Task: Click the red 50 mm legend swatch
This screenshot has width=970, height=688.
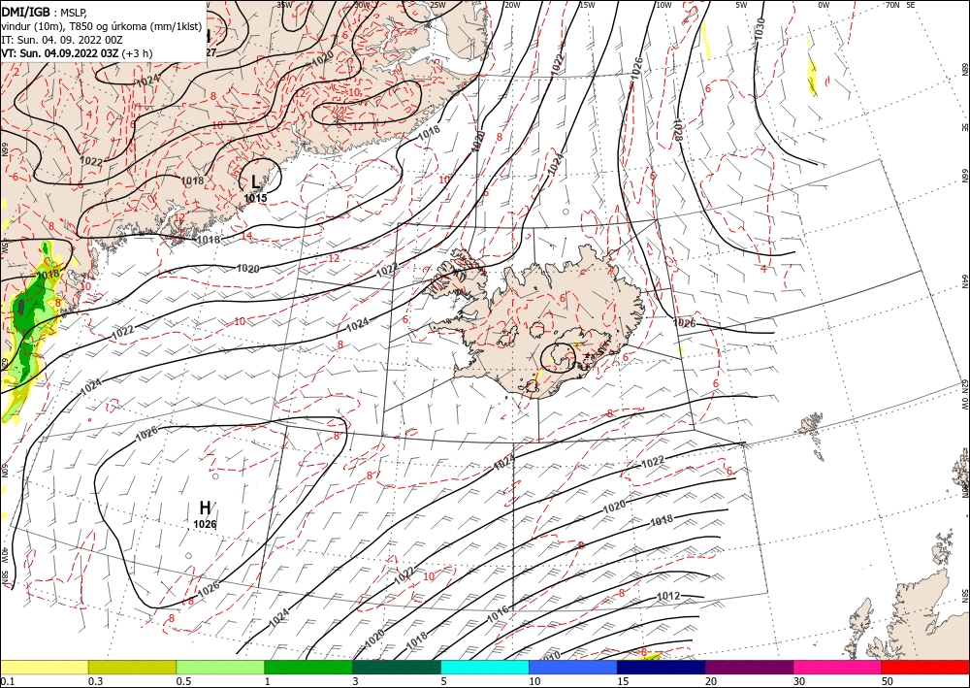Action: pos(925,667)
